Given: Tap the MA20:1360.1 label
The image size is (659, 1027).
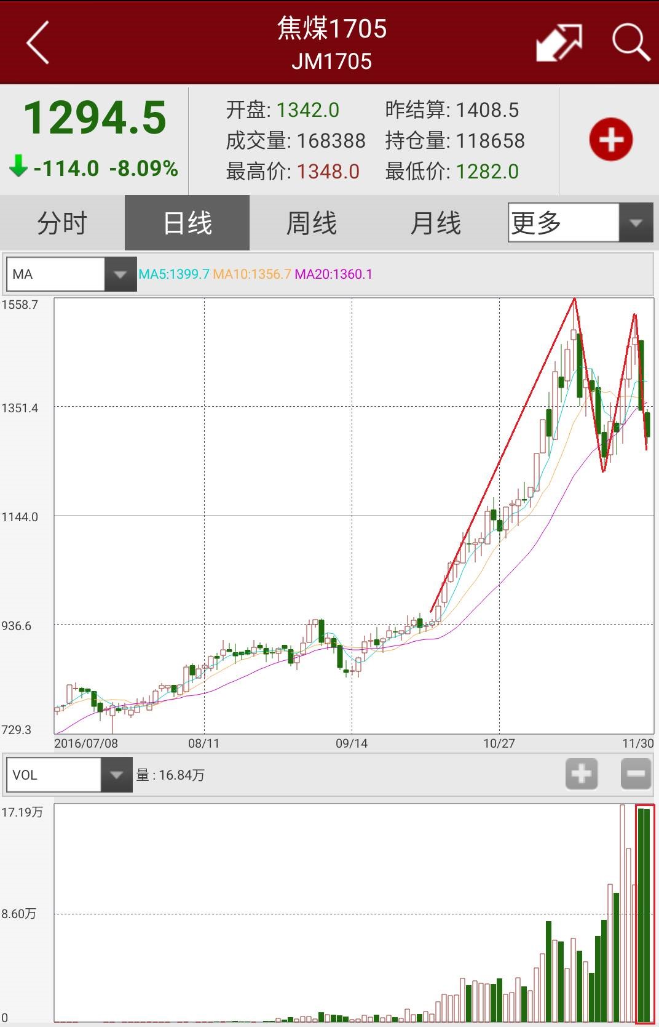Looking at the screenshot, I should point(333,274).
